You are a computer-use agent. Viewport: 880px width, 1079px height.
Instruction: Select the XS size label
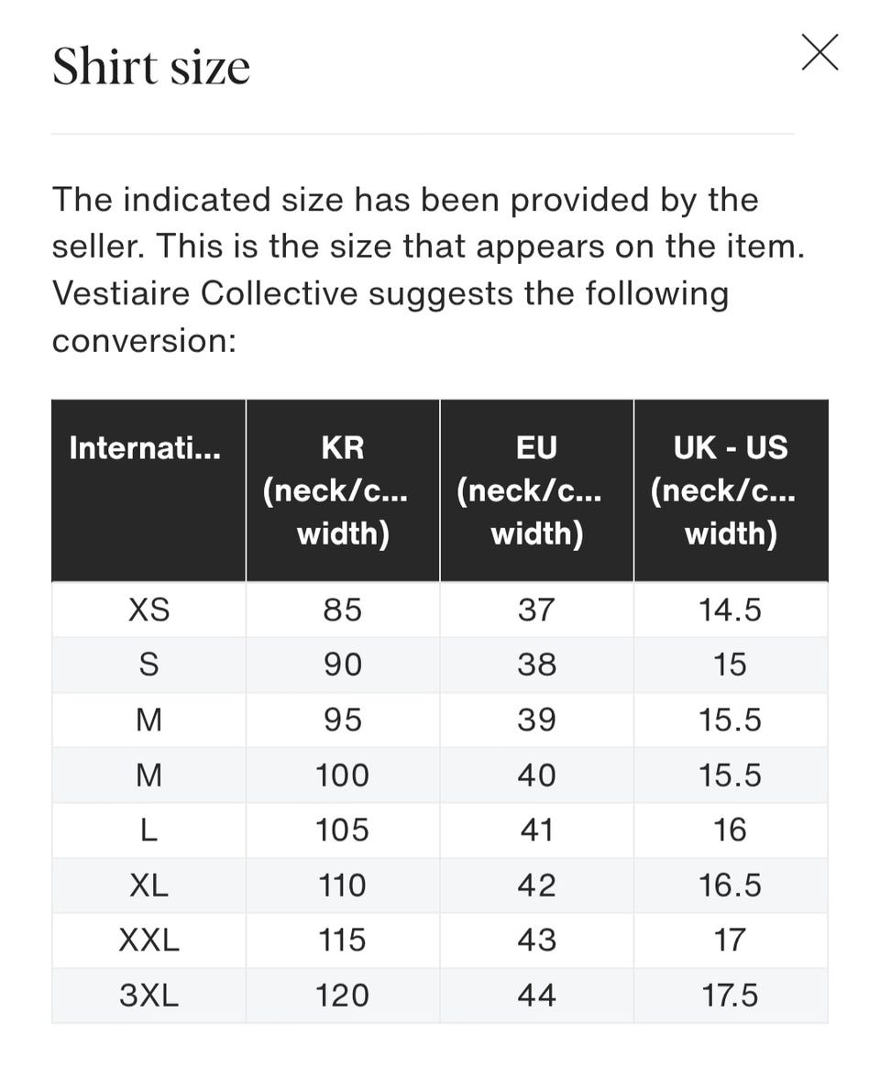pos(148,610)
